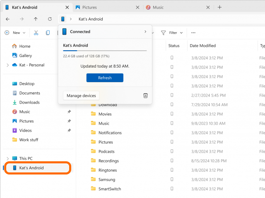The image size is (265, 198).
Task: Close the Pictures tab
Action: point(137,7)
